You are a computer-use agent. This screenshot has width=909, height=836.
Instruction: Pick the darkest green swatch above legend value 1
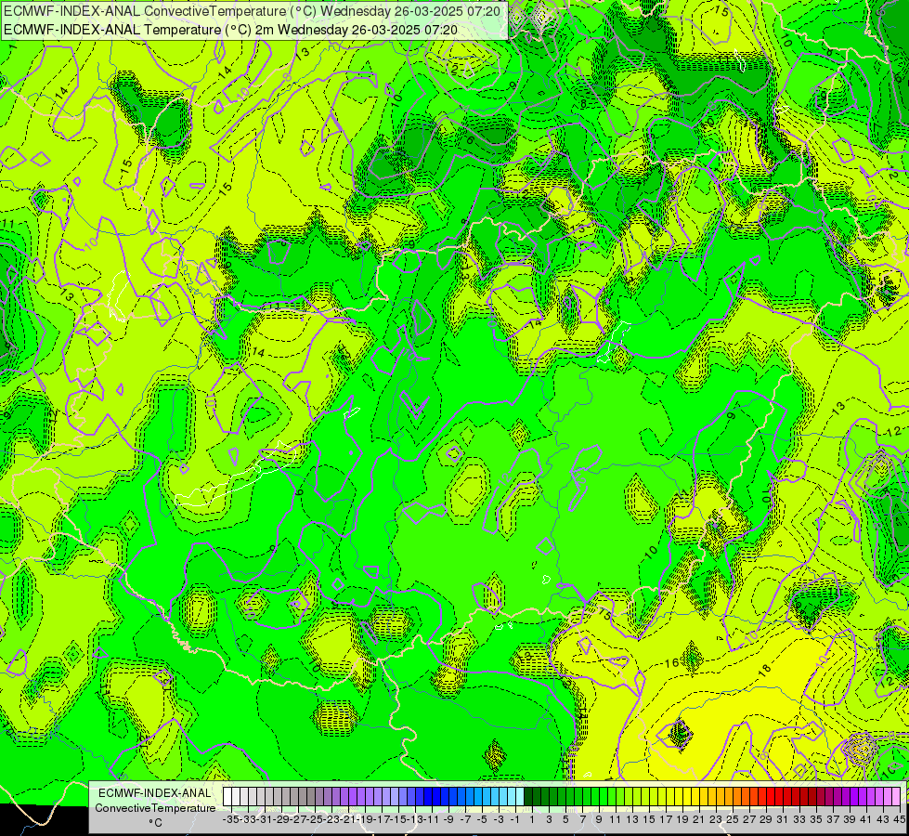(x=528, y=797)
